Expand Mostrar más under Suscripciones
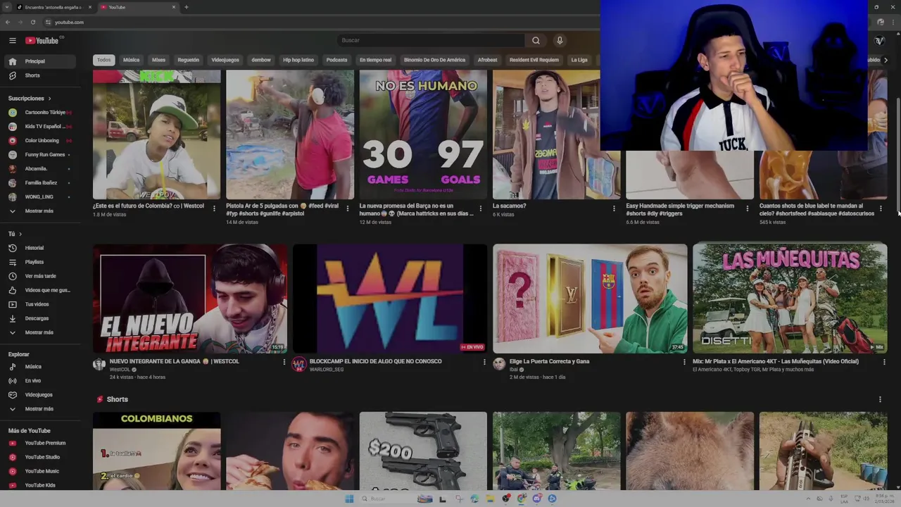The height and width of the screenshot is (507, 901). [x=40, y=211]
